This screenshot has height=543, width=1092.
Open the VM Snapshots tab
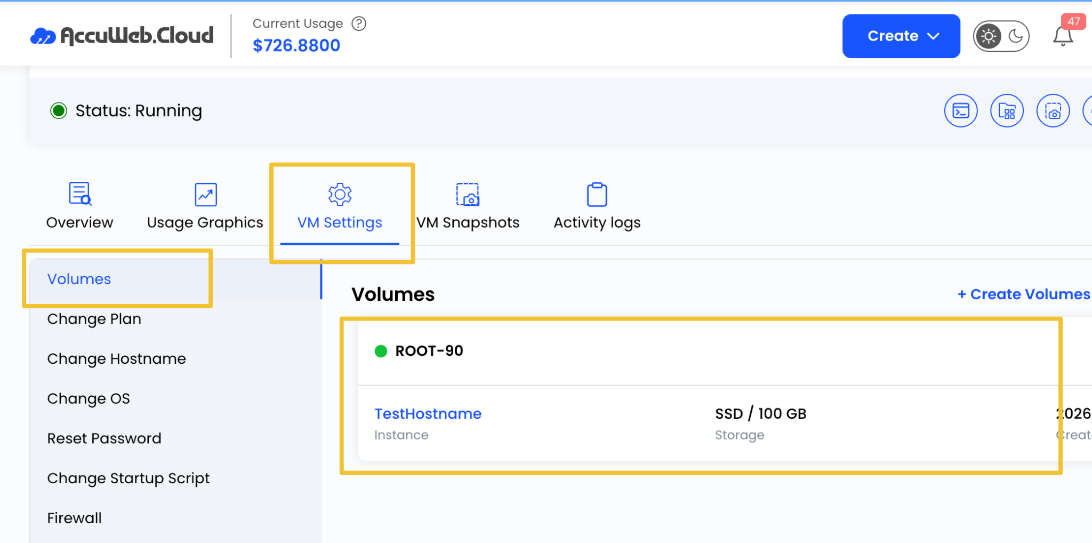(468, 206)
